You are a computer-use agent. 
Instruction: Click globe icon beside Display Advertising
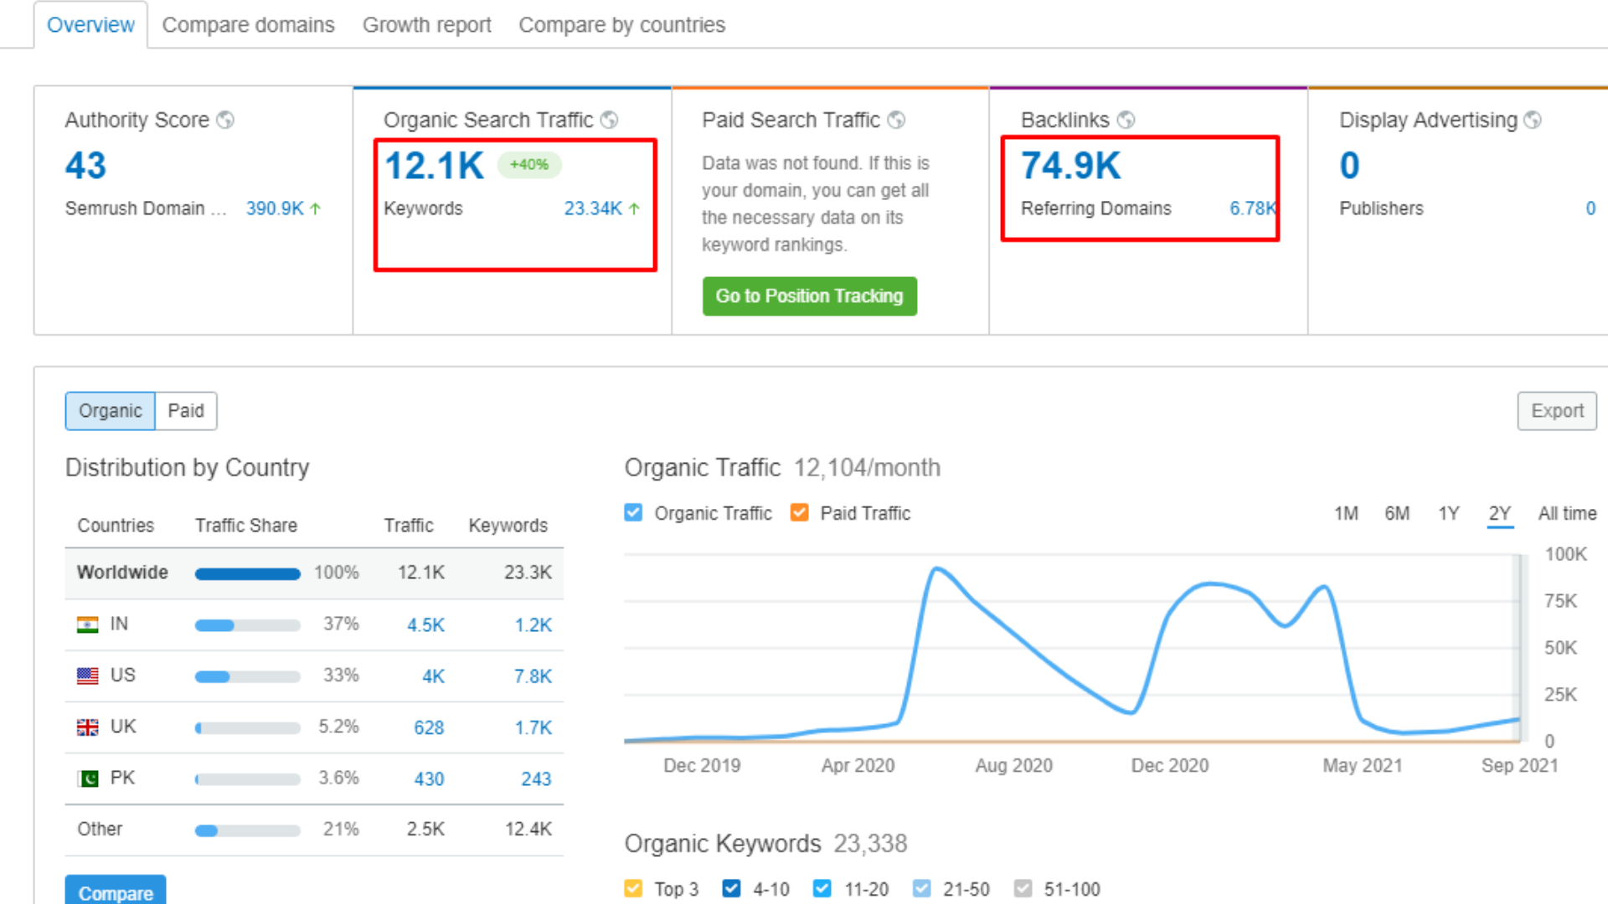pos(1533,121)
